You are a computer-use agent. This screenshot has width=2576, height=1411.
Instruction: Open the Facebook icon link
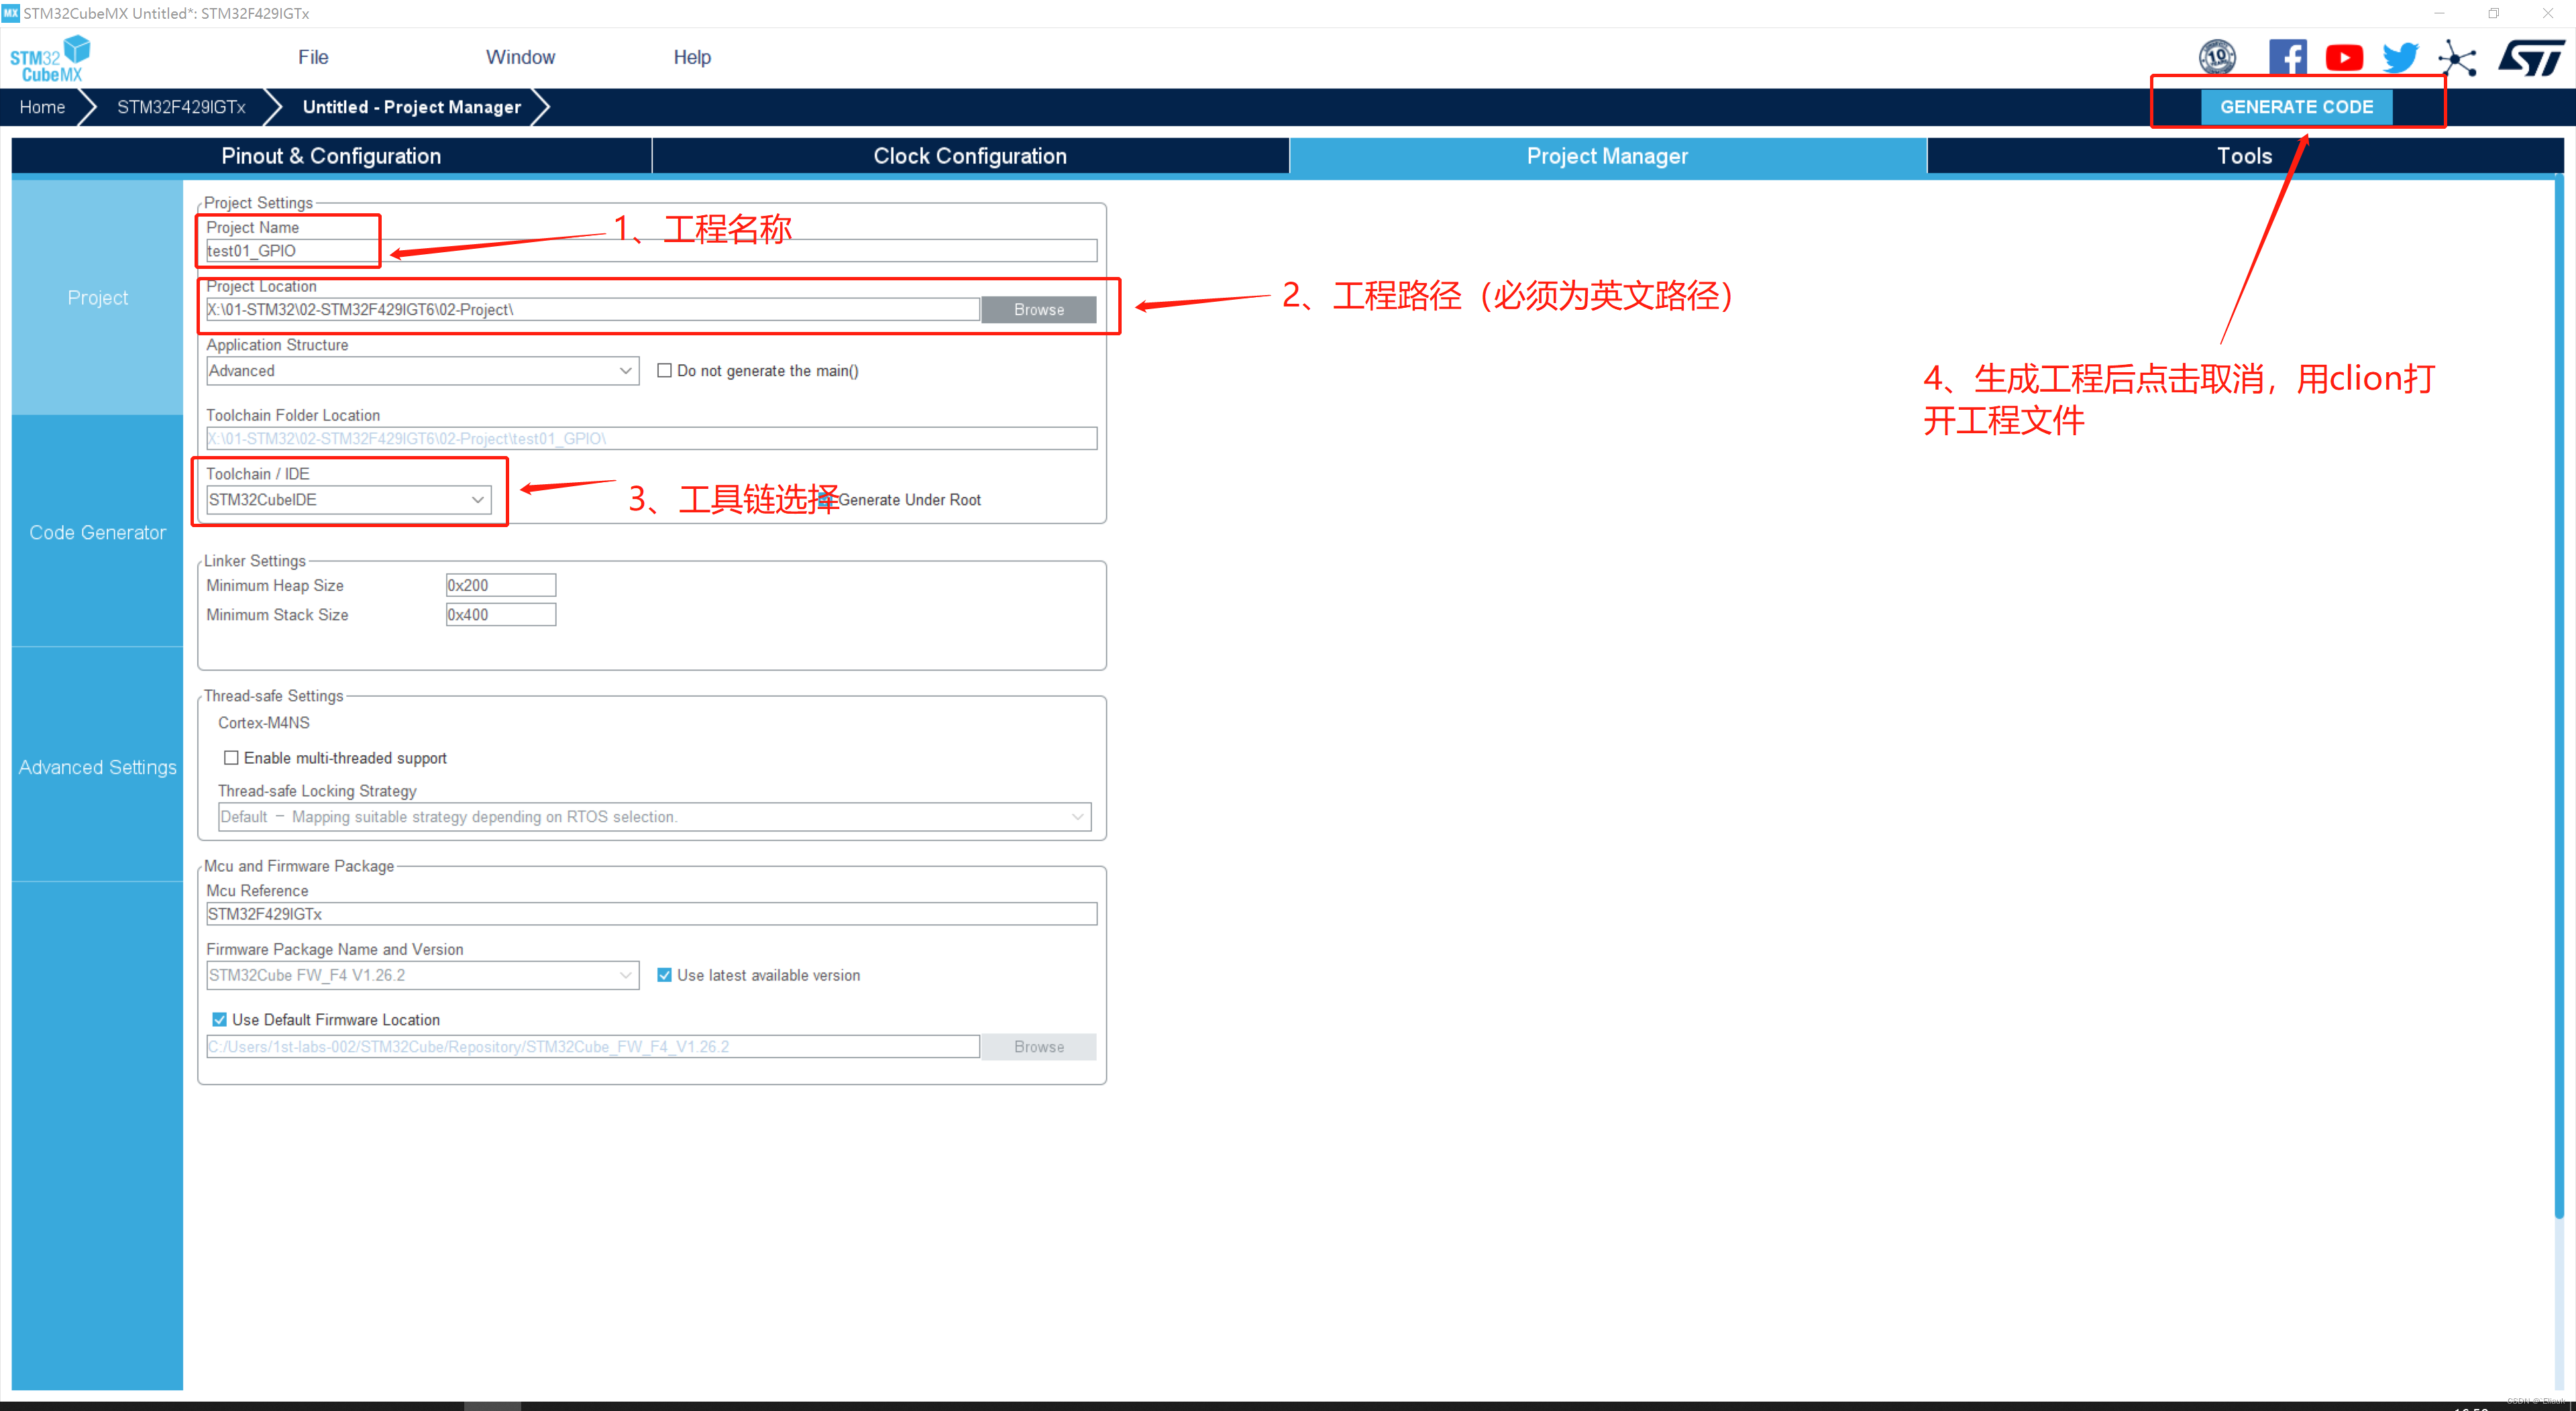[2287, 57]
